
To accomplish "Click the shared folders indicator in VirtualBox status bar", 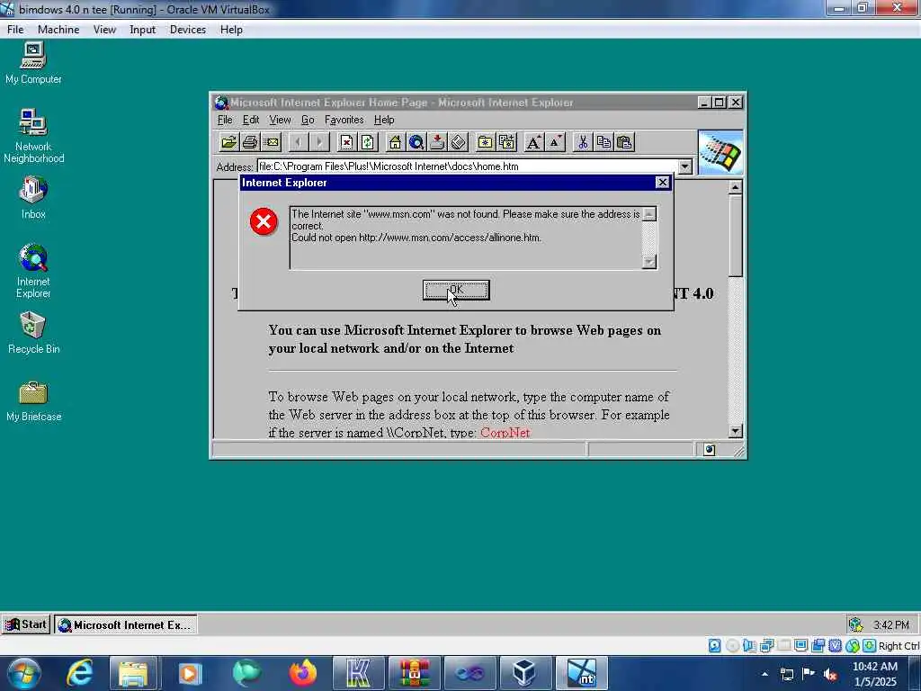I will (783, 646).
